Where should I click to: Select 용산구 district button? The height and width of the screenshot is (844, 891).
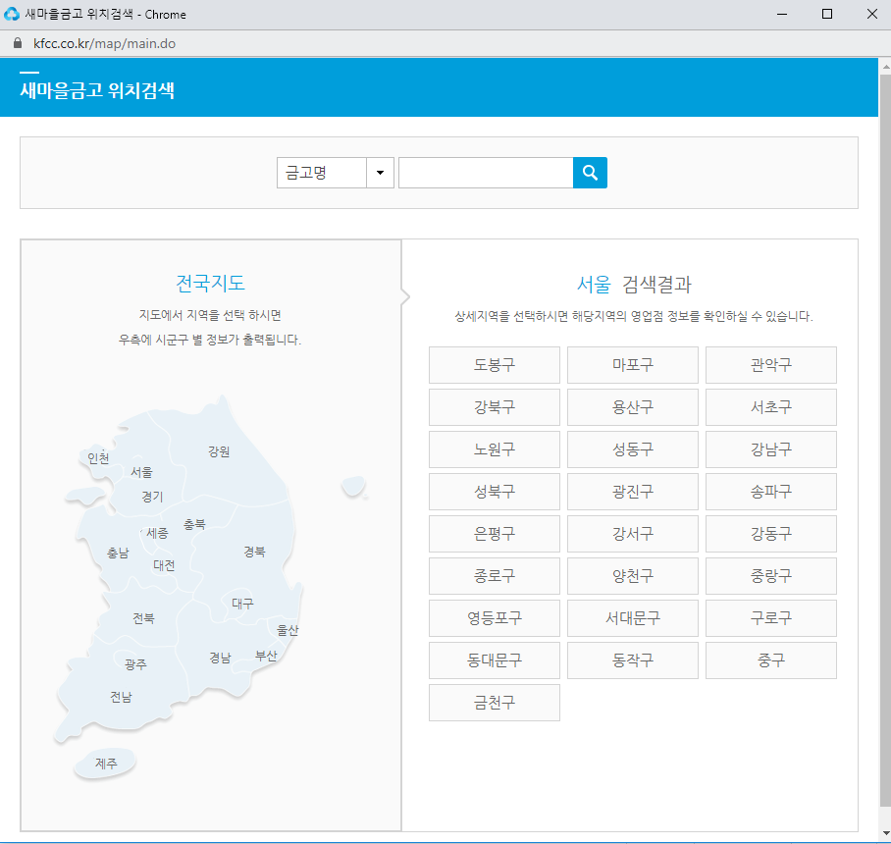(633, 407)
